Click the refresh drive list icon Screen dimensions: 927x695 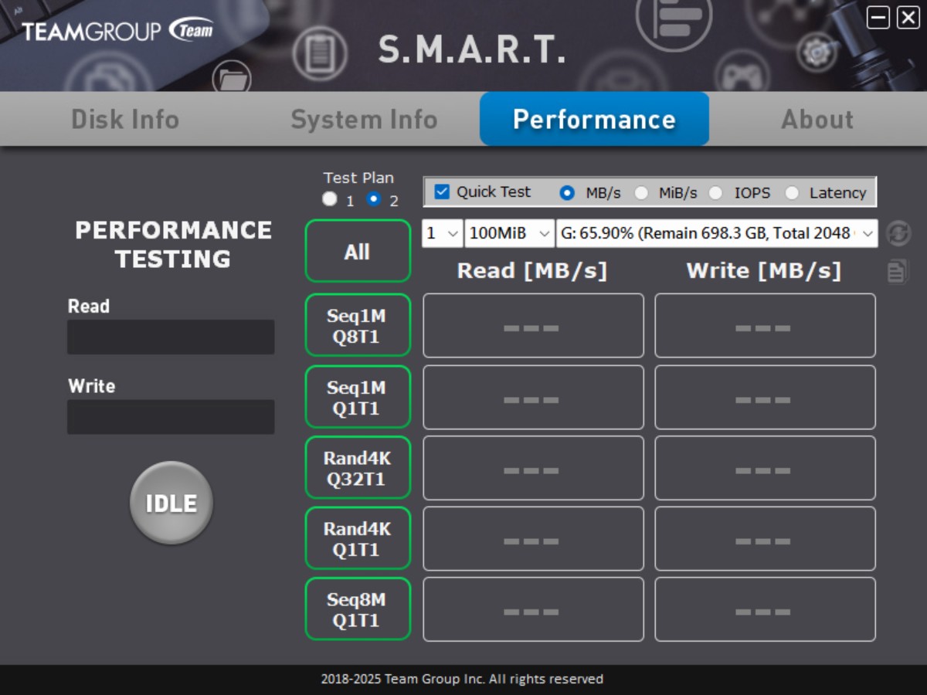coord(898,233)
